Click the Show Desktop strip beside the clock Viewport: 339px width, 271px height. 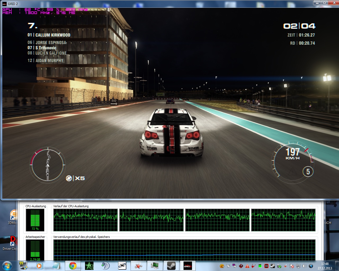coord(337,266)
